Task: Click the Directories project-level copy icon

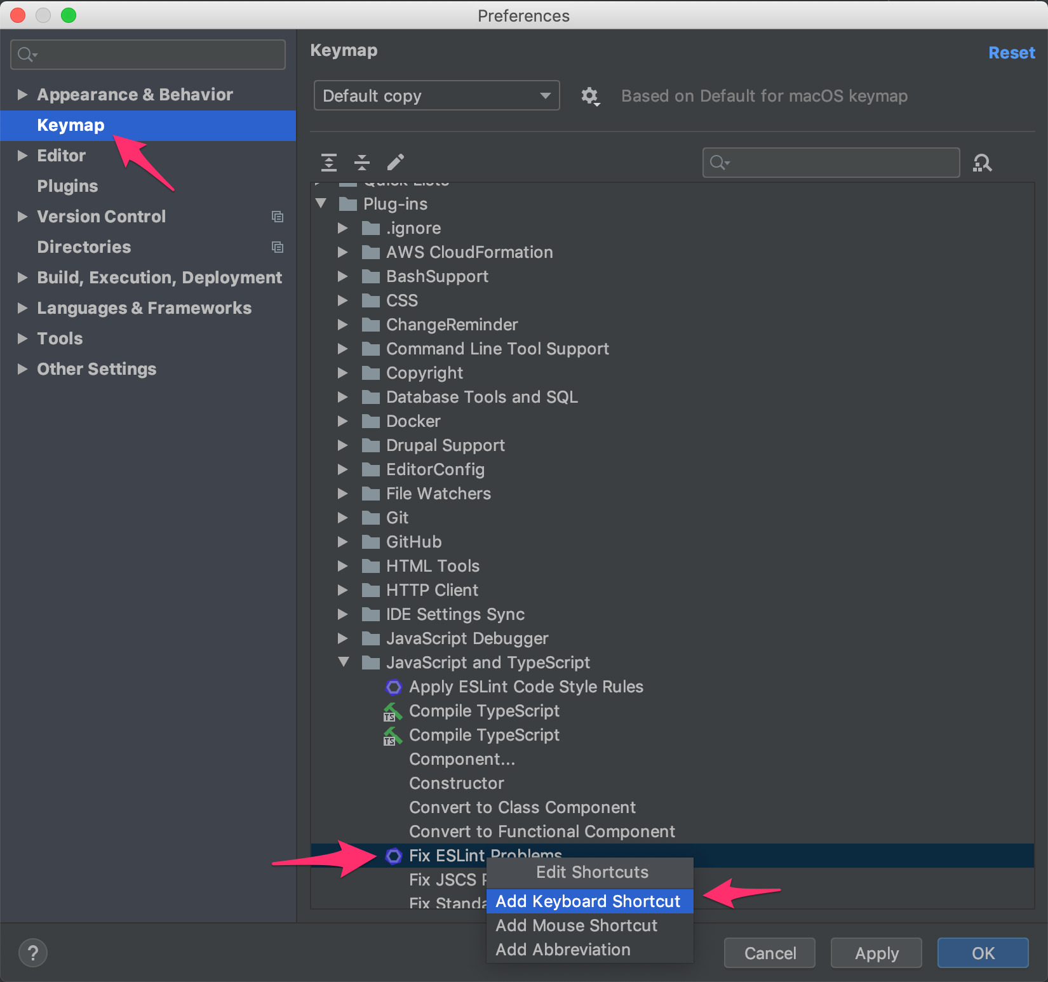Action: pyautogui.click(x=278, y=247)
